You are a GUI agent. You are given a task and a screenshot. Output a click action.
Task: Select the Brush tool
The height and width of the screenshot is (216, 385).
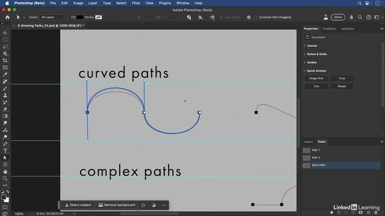[5, 88]
